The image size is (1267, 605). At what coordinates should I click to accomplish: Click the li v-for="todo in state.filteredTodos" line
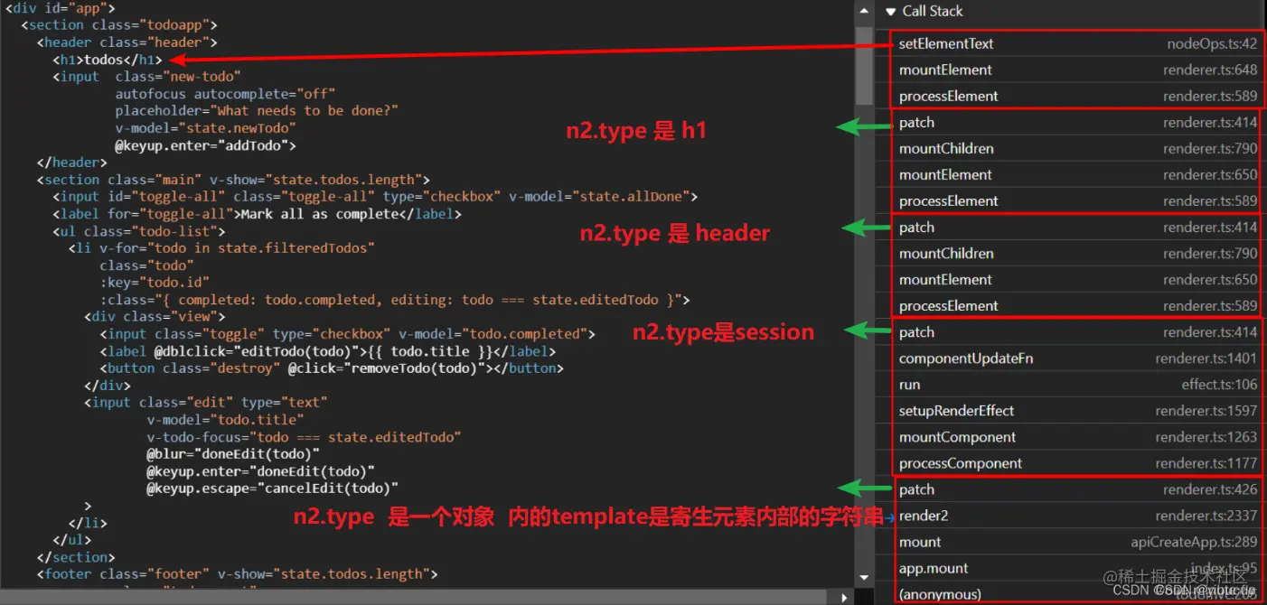221,248
